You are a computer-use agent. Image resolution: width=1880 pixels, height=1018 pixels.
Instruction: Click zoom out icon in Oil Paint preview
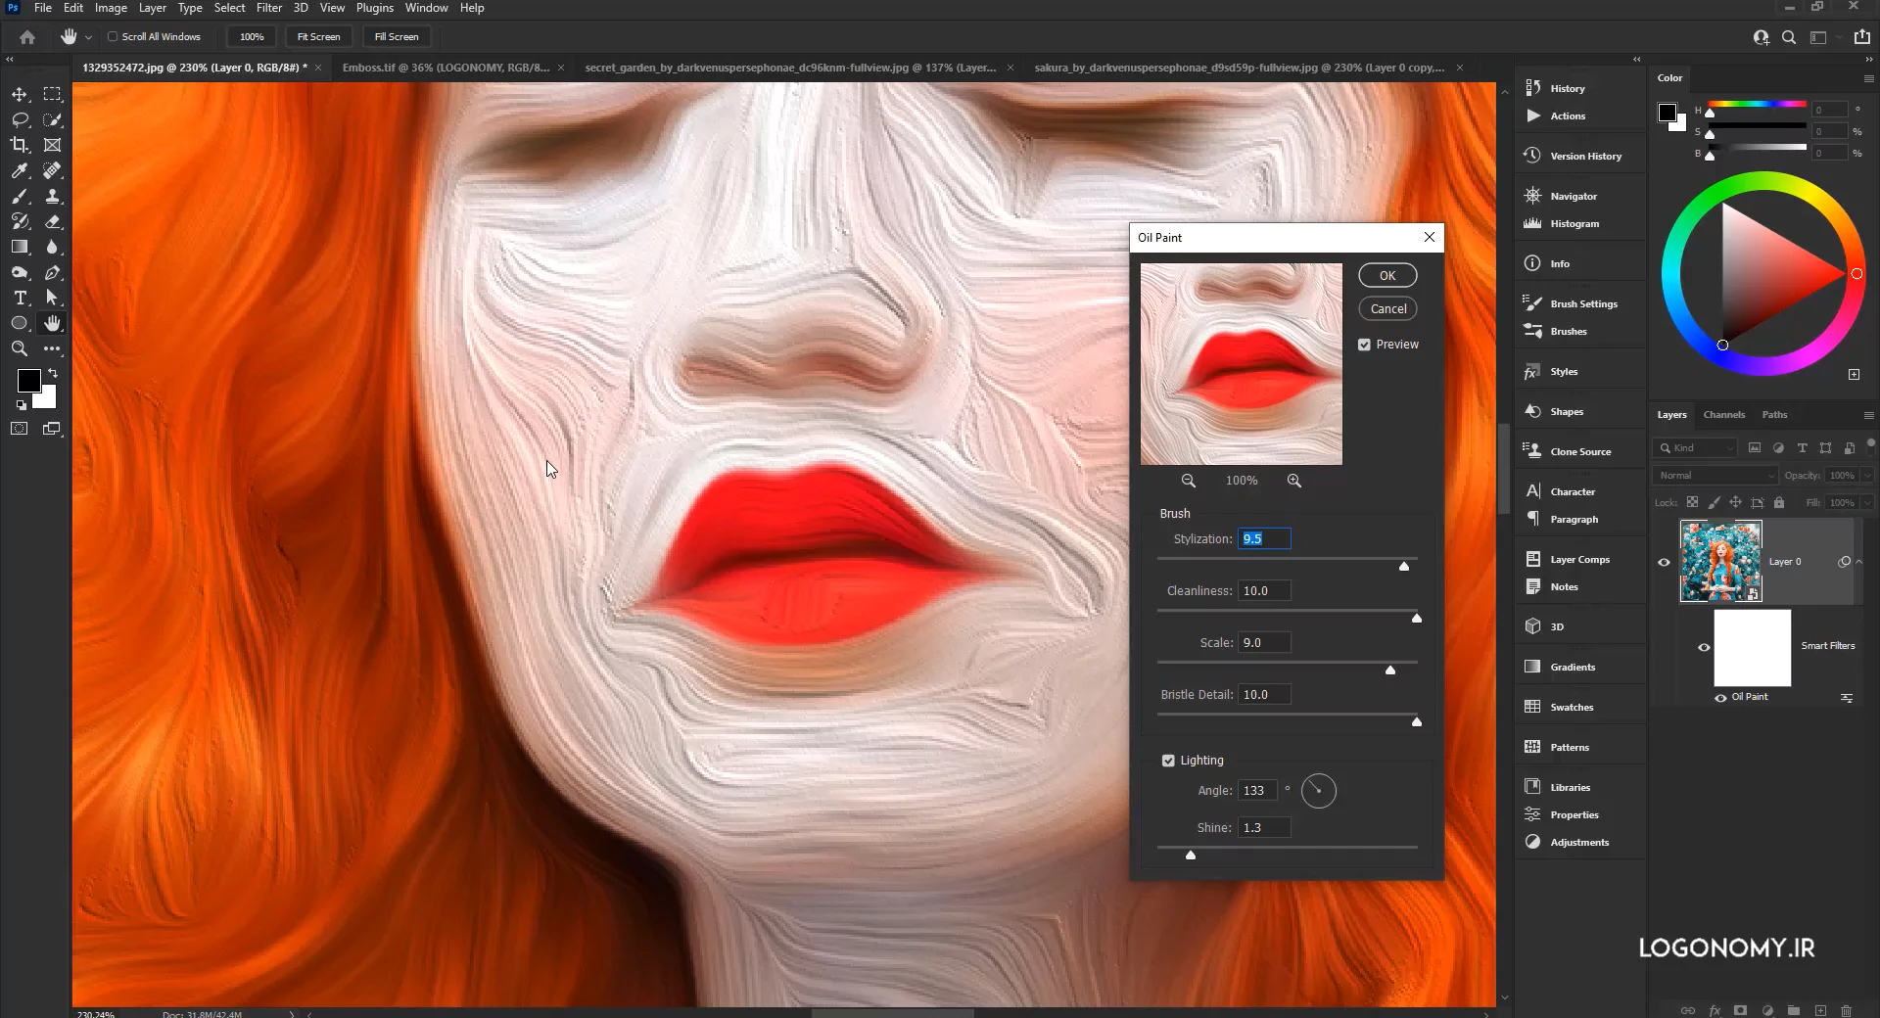[1189, 481]
